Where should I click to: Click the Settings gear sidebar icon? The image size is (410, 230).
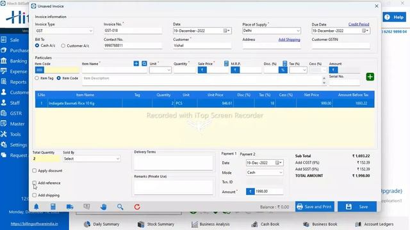[4, 144]
